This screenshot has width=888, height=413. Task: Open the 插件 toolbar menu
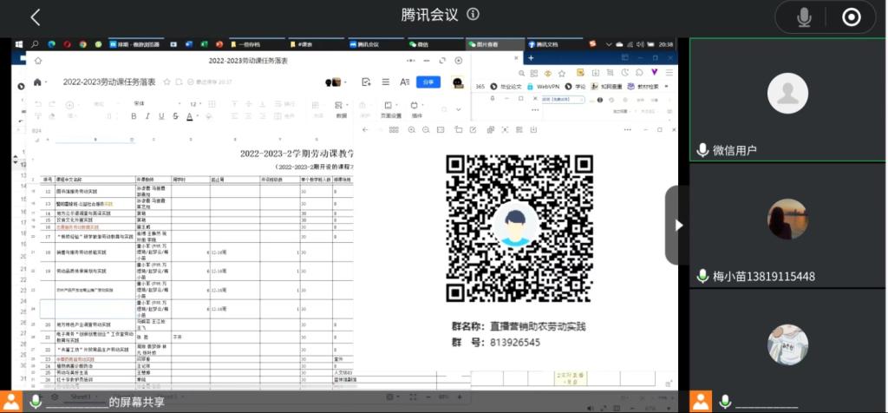(416, 109)
